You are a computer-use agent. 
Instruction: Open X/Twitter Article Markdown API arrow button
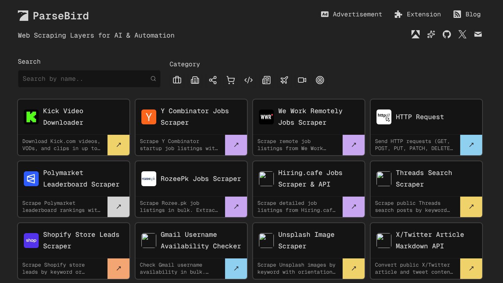tap(471, 268)
